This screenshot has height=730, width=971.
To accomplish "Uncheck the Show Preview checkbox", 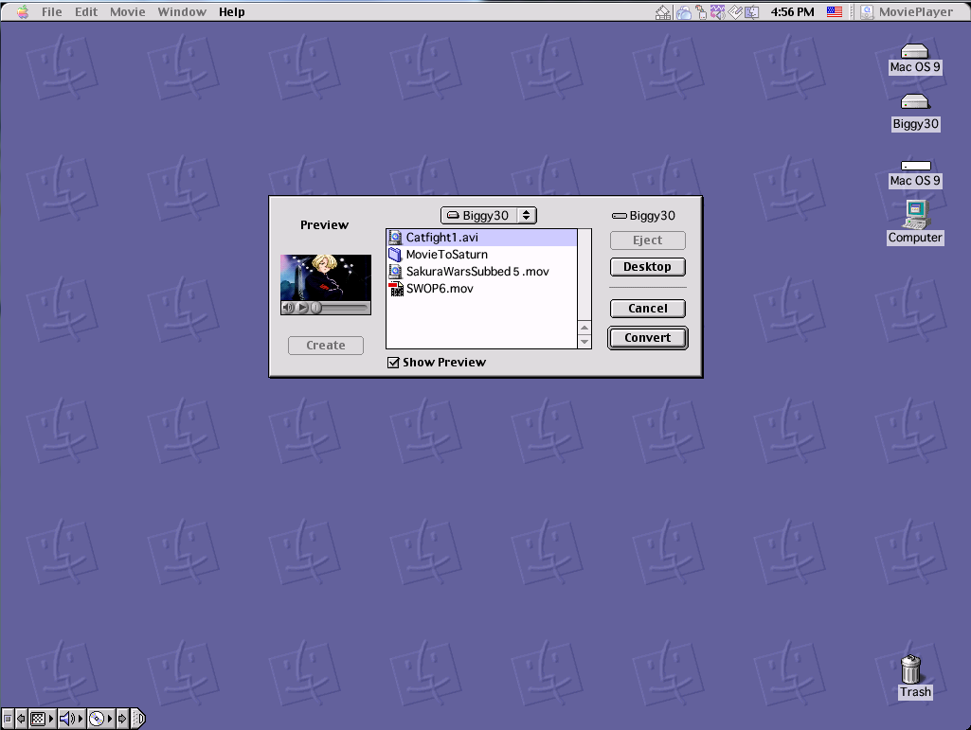I will (x=393, y=363).
